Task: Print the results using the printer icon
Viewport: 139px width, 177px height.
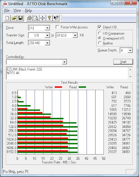Action: [x=29, y=18]
